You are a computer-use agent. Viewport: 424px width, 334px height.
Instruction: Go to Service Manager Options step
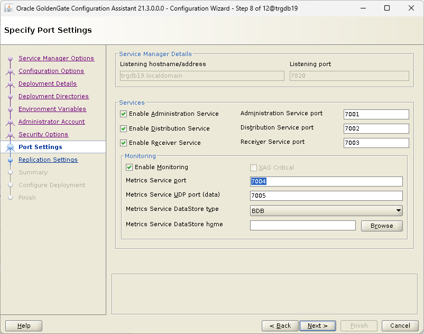coord(56,58)
